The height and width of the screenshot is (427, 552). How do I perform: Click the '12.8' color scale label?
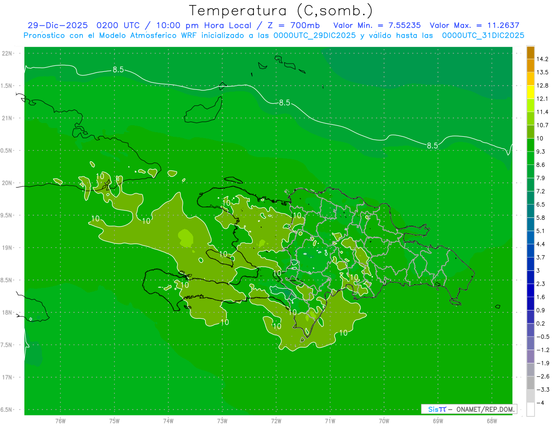tap(543, 86)
